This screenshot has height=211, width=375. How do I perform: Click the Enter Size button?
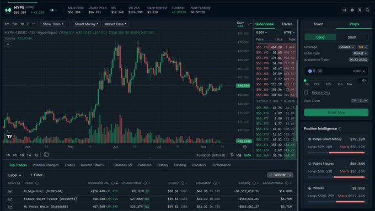pyautogui.click(x=336, y=112)
